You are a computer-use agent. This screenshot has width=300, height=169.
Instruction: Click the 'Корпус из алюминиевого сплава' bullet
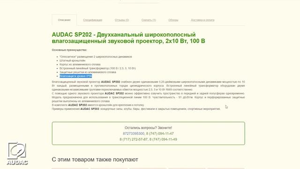click(80, 64)
